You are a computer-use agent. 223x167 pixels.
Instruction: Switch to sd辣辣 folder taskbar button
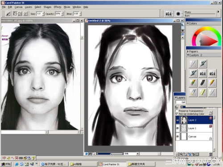[83, 164]
